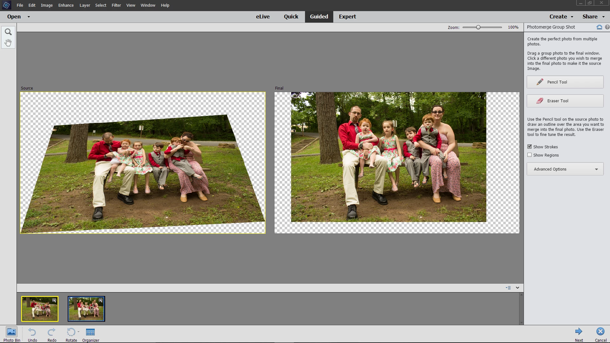Expand Advanced Options section
The width and height of the screenshot is (610, 343).
tap(565, 169)
